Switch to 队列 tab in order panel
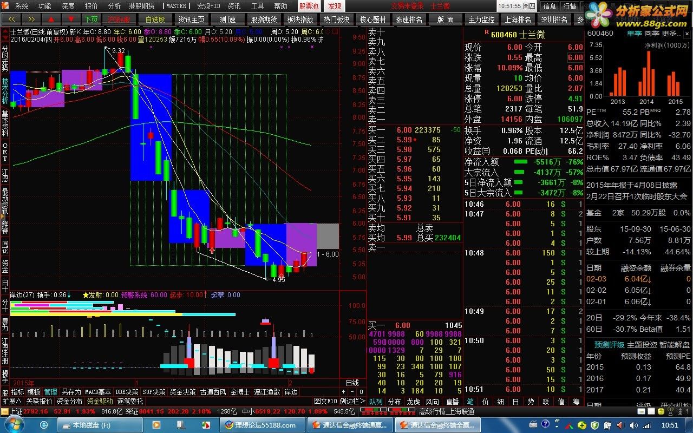Viewport: 693px width, 433px height. [x=376, y=402]
